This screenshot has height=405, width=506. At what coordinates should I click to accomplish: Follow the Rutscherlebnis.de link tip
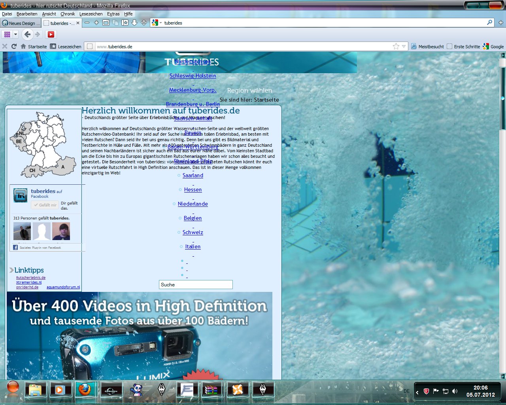point(31,278)
